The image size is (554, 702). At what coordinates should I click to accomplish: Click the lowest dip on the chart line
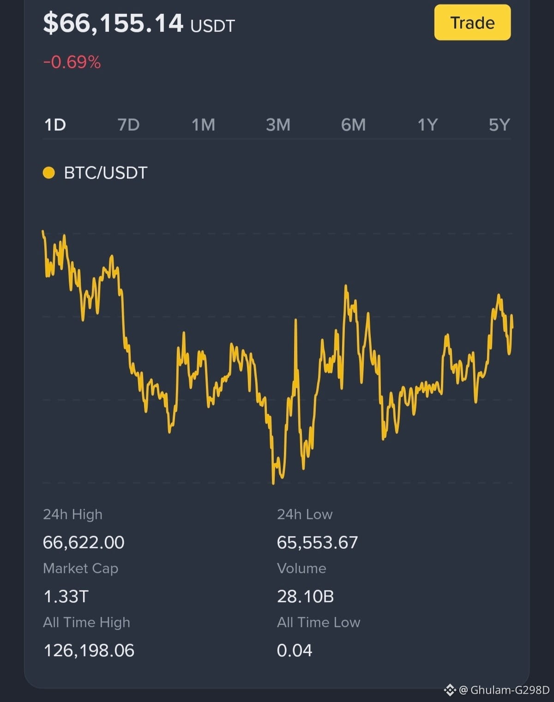(273, 481)
